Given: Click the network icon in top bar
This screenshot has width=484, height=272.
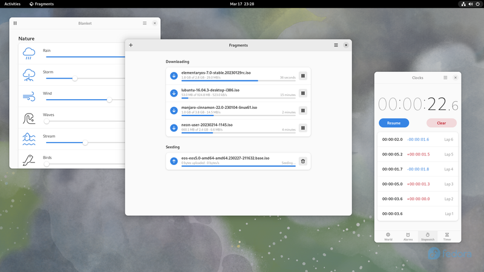Looking at the screenshot, I should click(x=463, y=4).
